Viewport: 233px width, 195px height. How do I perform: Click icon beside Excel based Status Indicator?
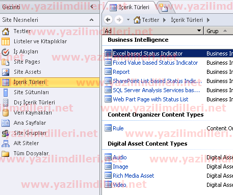click(x=108, y=53)
